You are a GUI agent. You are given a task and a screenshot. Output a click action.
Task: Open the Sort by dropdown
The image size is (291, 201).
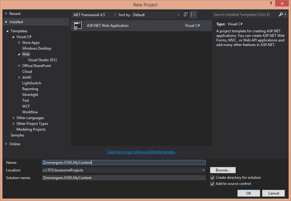coord(156,15)
